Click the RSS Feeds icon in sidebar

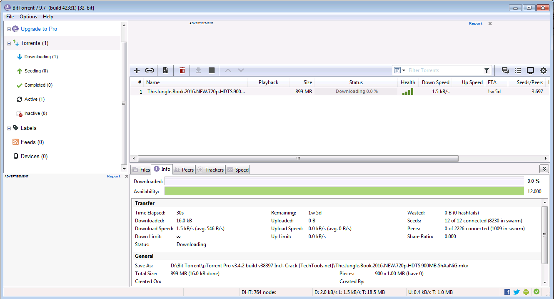pyautogui.click(x=16, y=142)
